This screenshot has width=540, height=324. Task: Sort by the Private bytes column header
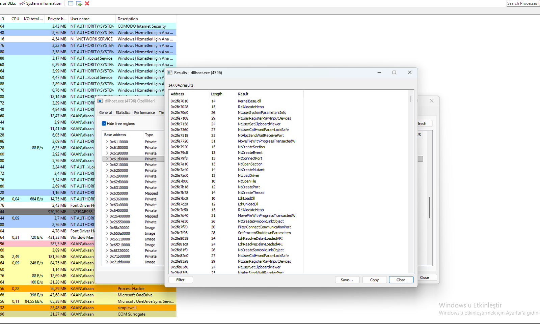tap(57, 19)
